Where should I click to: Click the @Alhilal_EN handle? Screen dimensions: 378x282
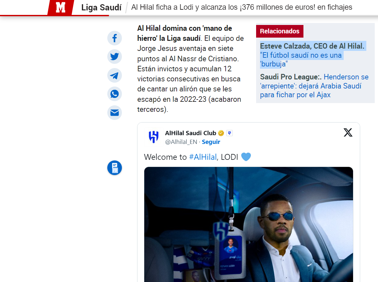tap(181, 142)
